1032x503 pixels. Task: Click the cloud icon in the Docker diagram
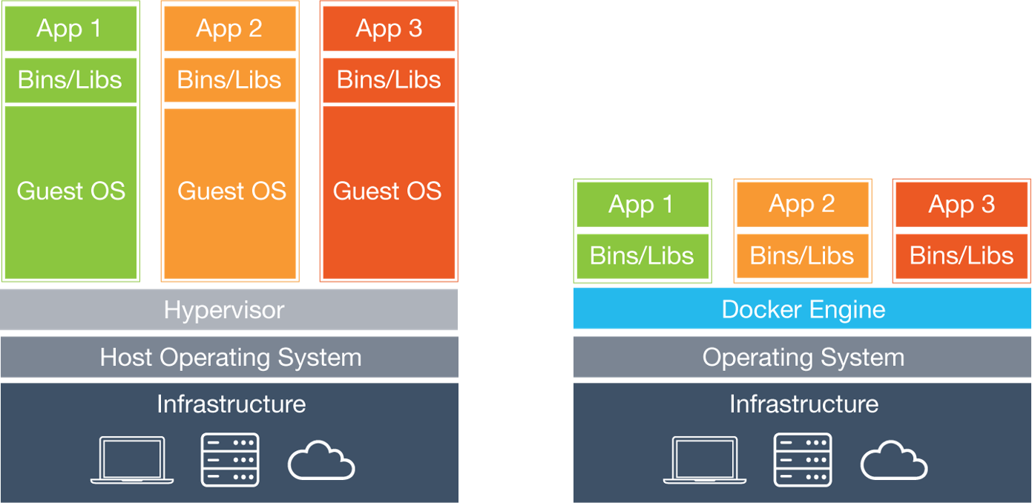point(894,460)
